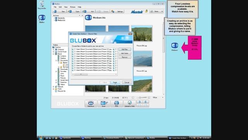The image size is (248, 140).
Task: Expand the Control Panel node
Action: pos(53,52)
